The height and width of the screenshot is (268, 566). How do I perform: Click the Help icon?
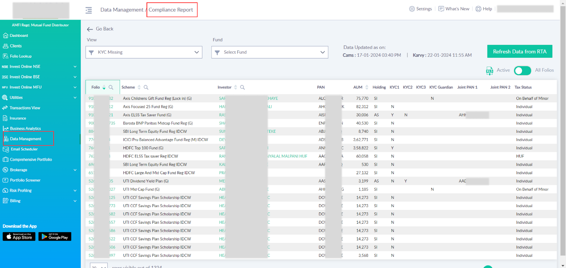point(478,9)
